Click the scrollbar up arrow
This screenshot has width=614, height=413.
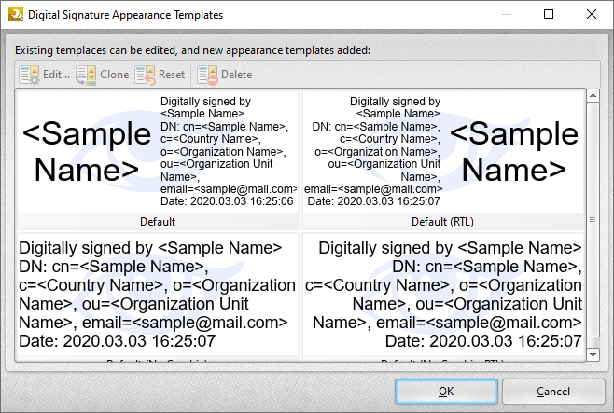(x=593, y=95)
